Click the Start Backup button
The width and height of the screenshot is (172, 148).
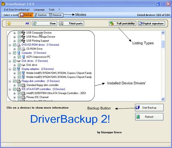click(149, 108)
